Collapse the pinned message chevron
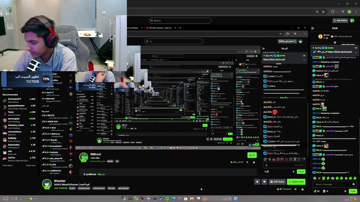 355,52
